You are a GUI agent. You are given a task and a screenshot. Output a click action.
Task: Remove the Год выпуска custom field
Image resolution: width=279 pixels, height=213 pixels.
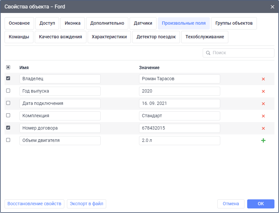pyautogui.click(x=263, y=91)
